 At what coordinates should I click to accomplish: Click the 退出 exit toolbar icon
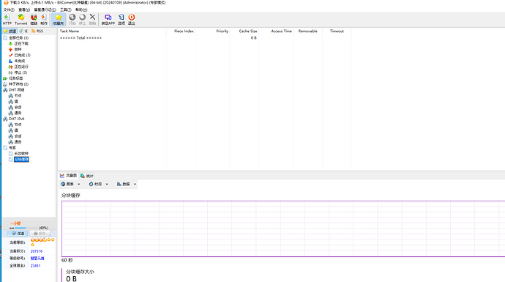coord(132,20)
